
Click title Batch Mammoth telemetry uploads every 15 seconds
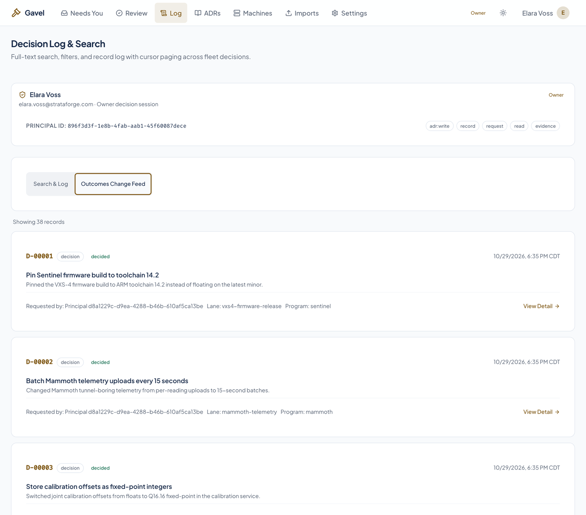[x=107, y=381]
